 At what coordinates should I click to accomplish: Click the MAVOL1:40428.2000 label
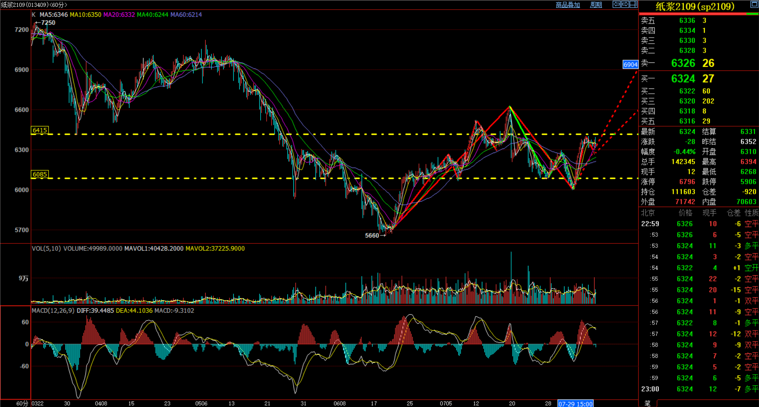pos(154,249)
